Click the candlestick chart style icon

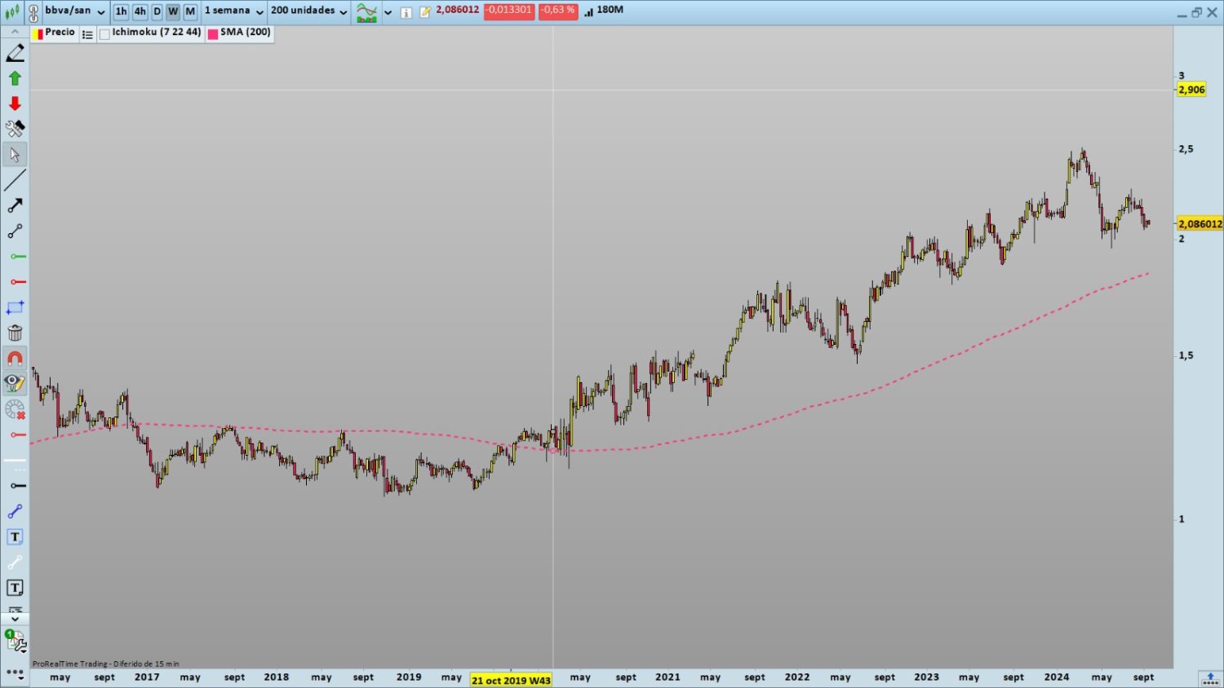click(12, 11)
